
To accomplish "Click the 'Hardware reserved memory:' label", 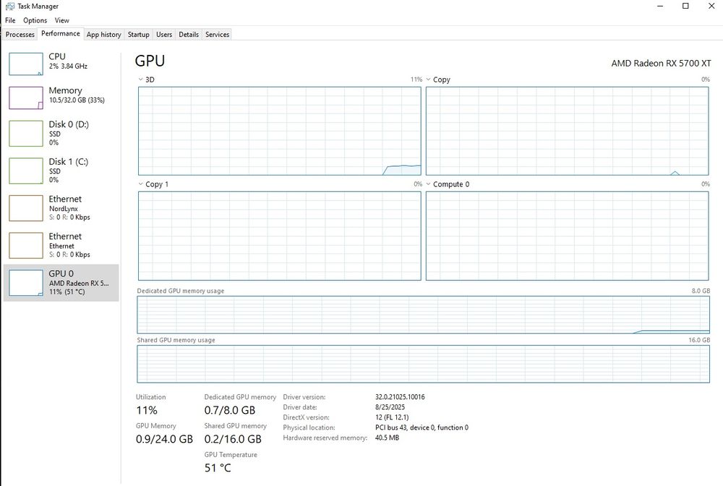I will click(325, 438).
